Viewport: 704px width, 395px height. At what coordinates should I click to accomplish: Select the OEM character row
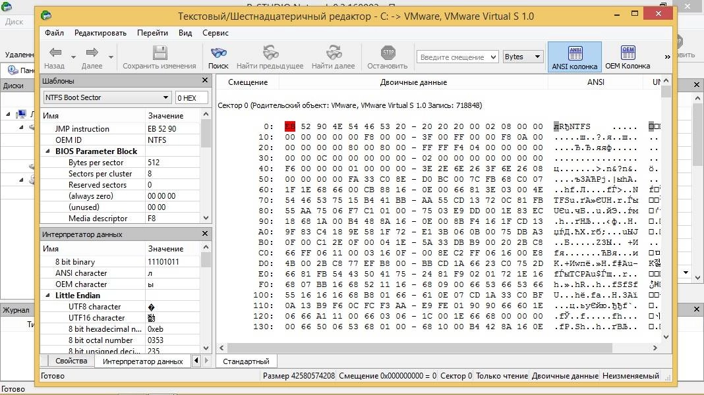[x=121, y=284]
